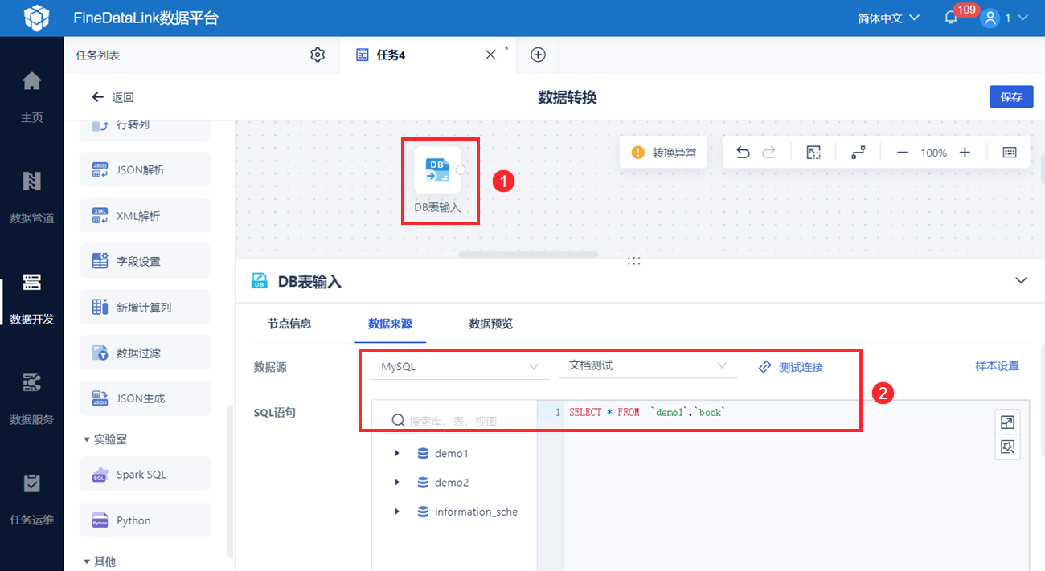
Task: Collapse the DB表输入 settings panel
Action: coord(1021,281)
